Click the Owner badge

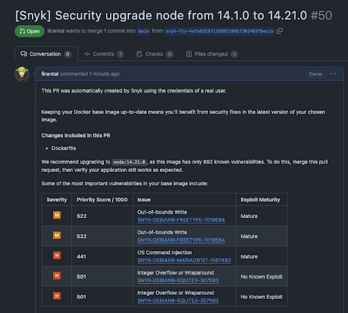[x=315, y=74]
